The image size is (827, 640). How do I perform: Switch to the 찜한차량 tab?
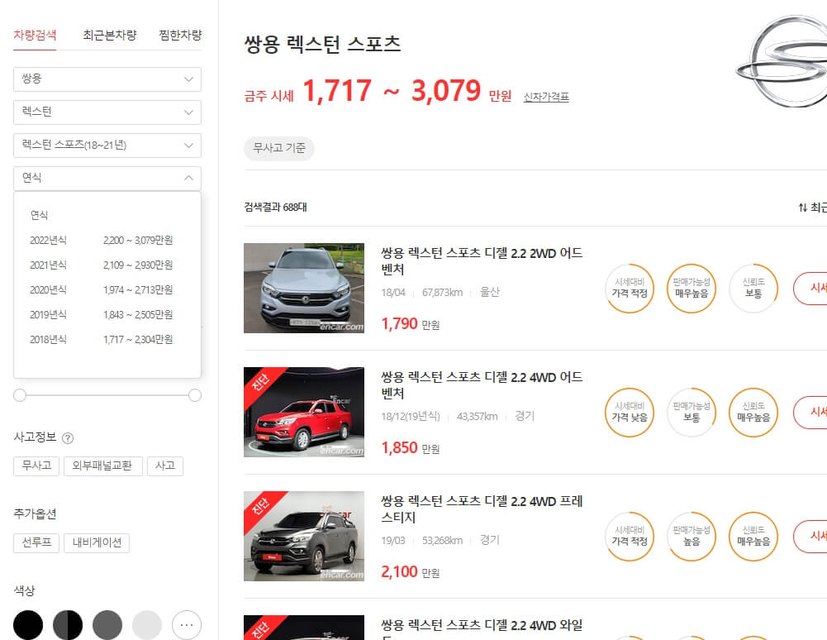(x=180, y=36)
